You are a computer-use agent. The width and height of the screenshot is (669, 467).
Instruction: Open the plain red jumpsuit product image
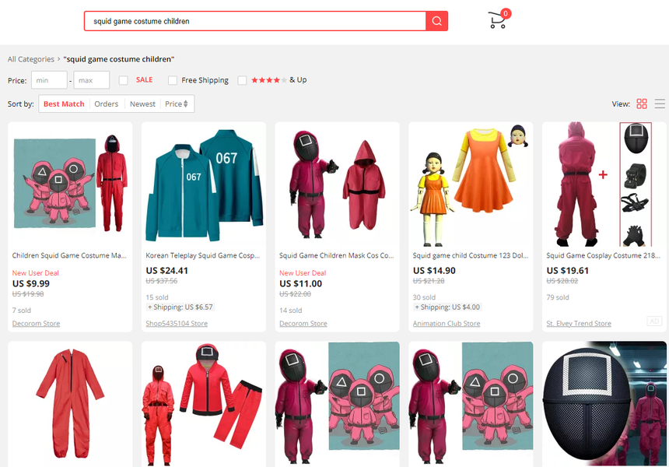[70, 404]
